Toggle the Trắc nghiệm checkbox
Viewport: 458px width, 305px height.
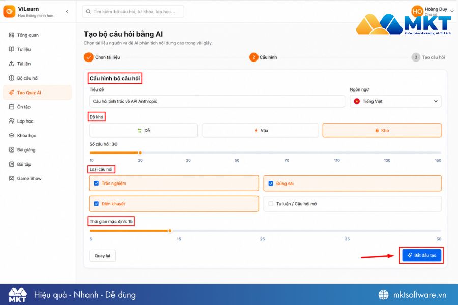[96, 184]
